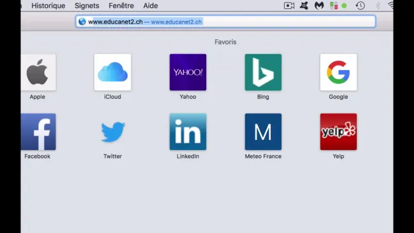This screenshot has height=233, width=414.
Task: Click the Bluetooth menu bar icon
Action: (x=378, y=6)
